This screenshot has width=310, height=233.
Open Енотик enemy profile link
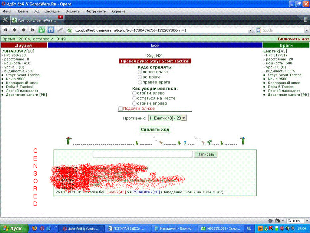[271, 51]
